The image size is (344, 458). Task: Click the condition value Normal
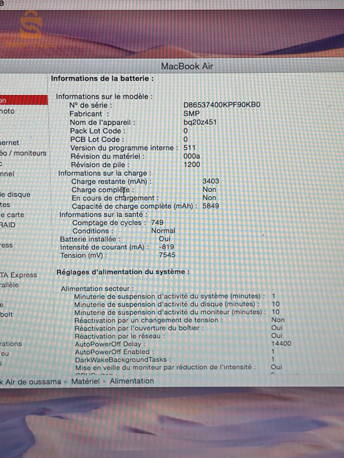[163, 231]
